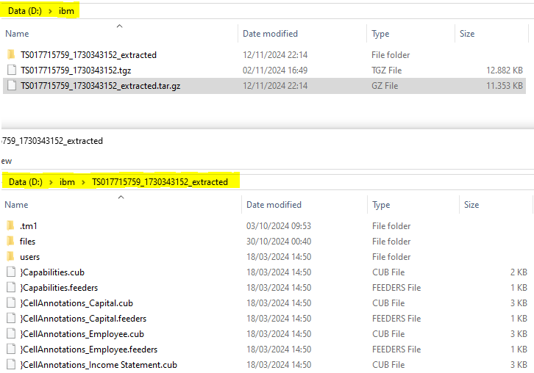Select TS017715759_1730343152_extracted folder name

(88, 55)
